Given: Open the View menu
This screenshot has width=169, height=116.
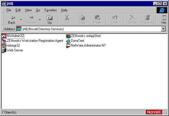Looking at the screenshot, I should (28, 10).
